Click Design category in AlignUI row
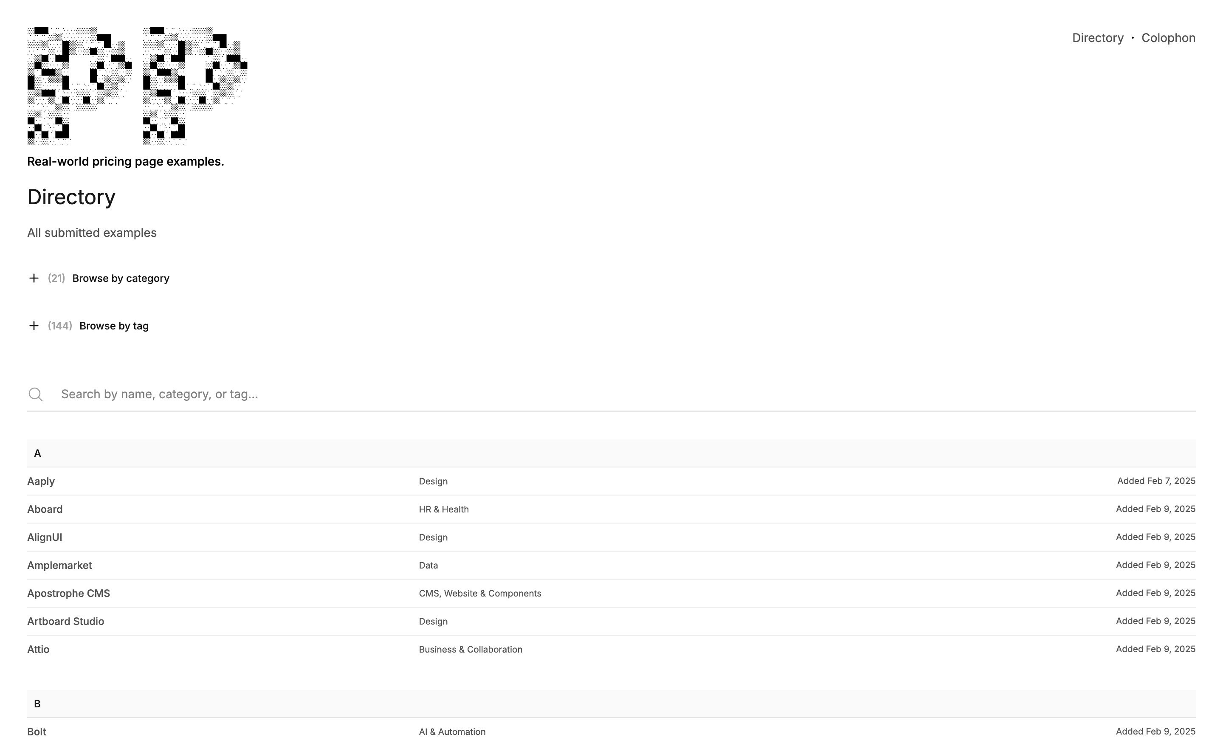Screen dimensions: 1223x743 [433, 538]
